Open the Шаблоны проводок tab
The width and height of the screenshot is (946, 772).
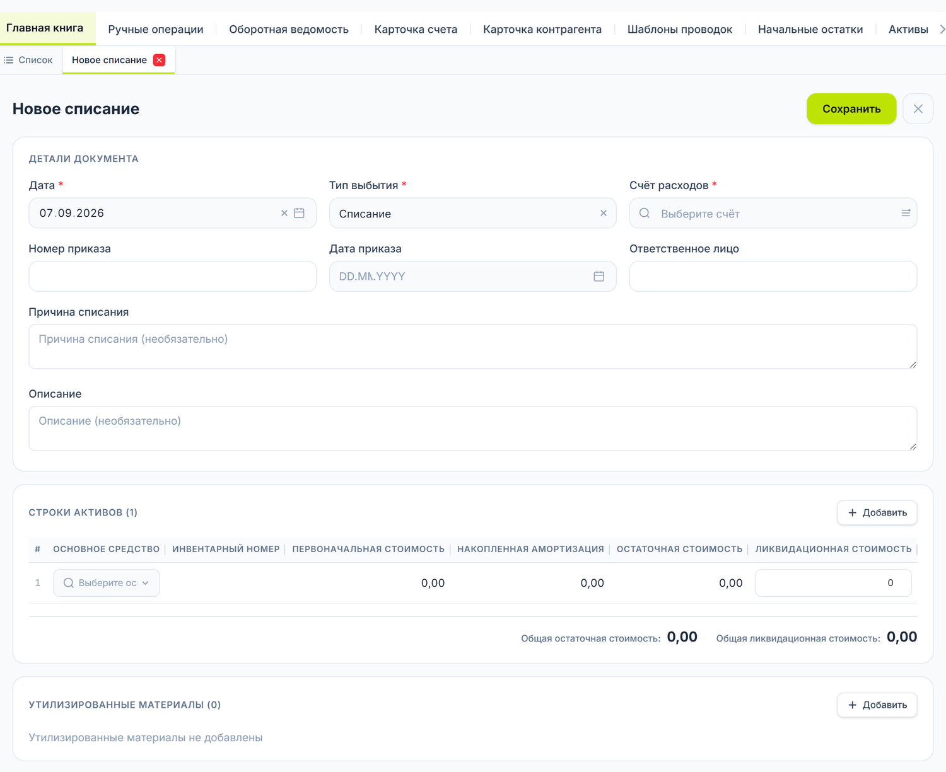point(680,29)
